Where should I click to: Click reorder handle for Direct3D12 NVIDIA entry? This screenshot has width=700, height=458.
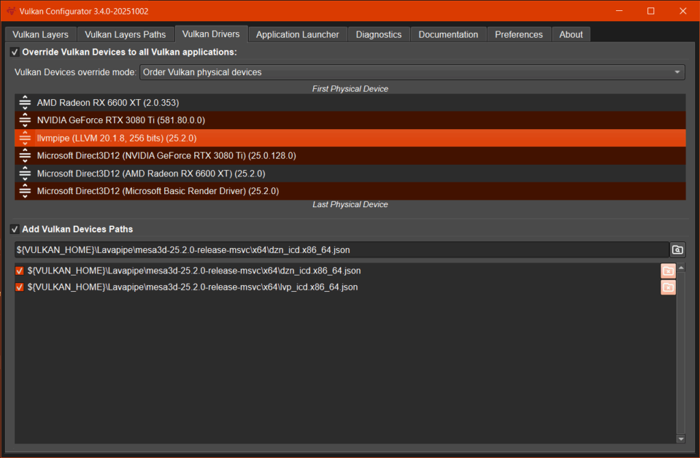click(x=25, y=155)
